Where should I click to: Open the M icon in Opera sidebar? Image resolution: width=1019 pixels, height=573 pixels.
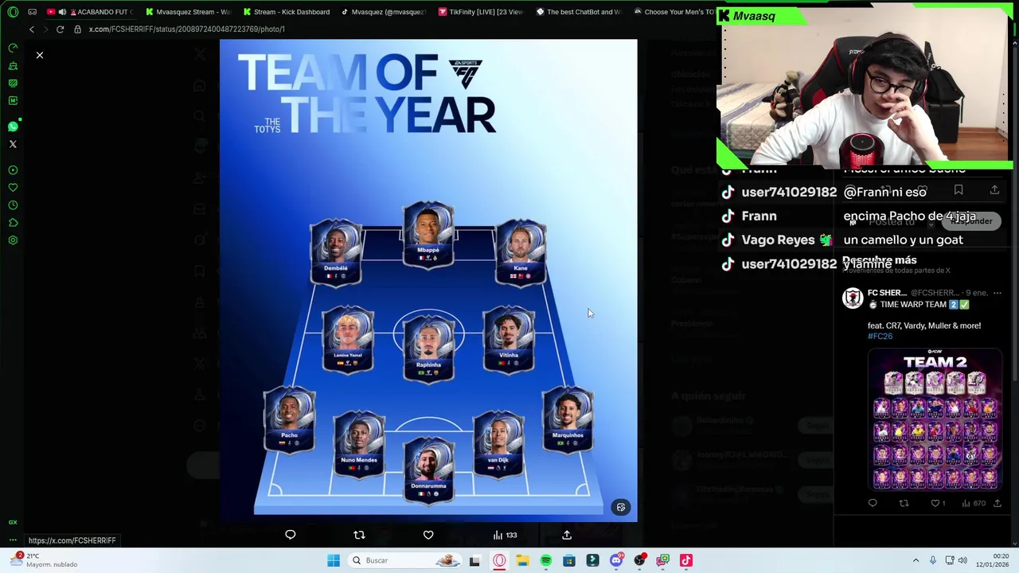coord(13,100)
